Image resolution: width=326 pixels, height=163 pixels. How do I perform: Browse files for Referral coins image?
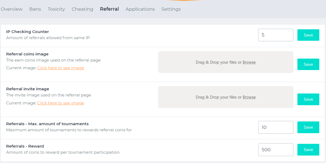coord(249,62)
